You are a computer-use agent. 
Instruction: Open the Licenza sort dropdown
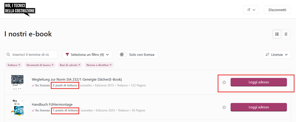277,55
